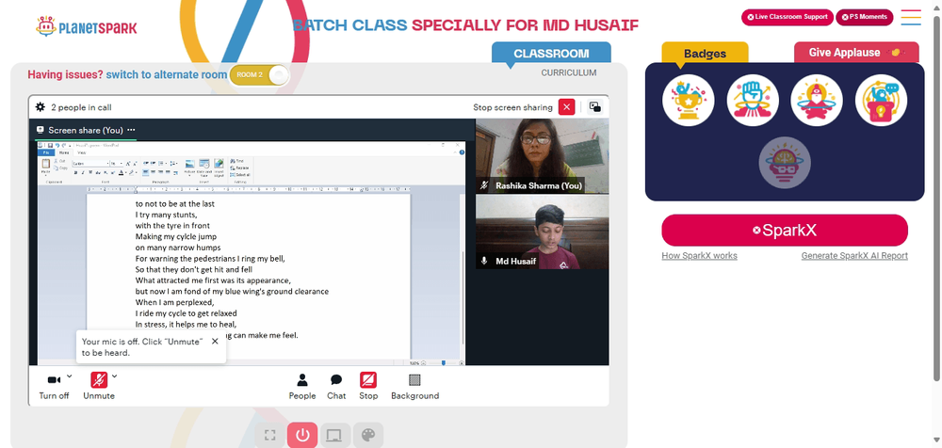Click mic icon on Md Husaif tile
942x448 pixels.
[x=484, y=262]
